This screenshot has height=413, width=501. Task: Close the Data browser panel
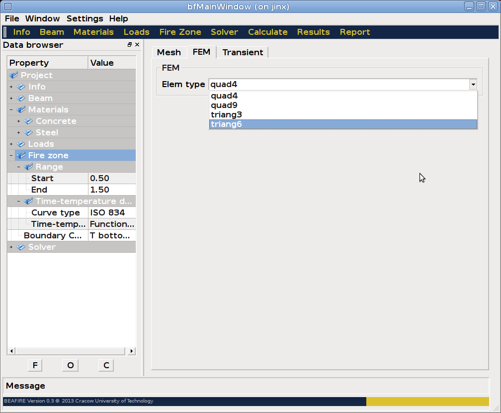pyautogui.click(x=137, y=45)
